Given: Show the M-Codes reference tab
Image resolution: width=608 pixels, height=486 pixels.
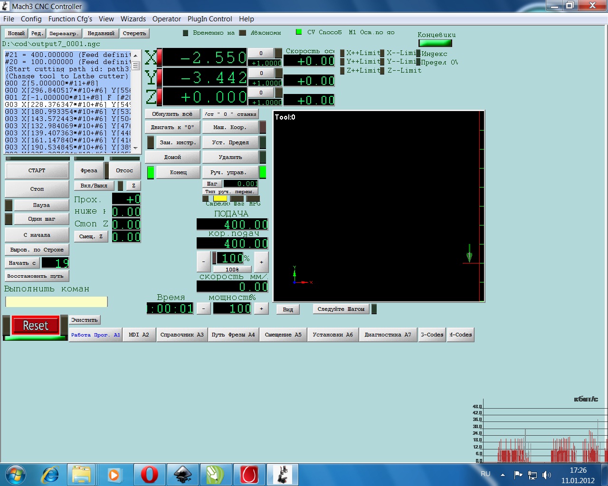Looking at the screenshot, I should click(x=461, y=335).
